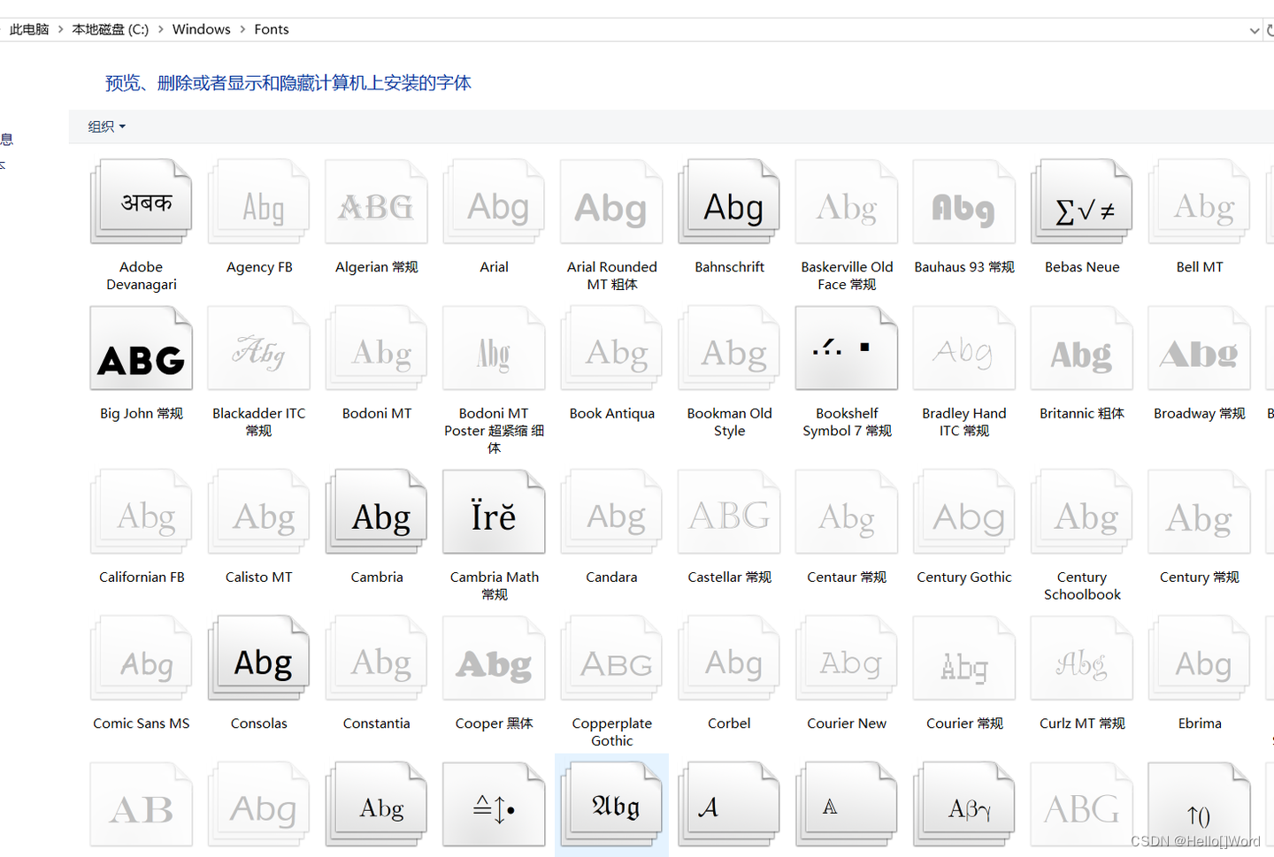
Task: Click the Blackadder ITC font icon
Action: point(258,348)
